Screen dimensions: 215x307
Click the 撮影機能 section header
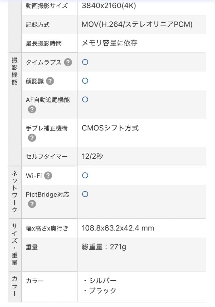tap(15, 71)
